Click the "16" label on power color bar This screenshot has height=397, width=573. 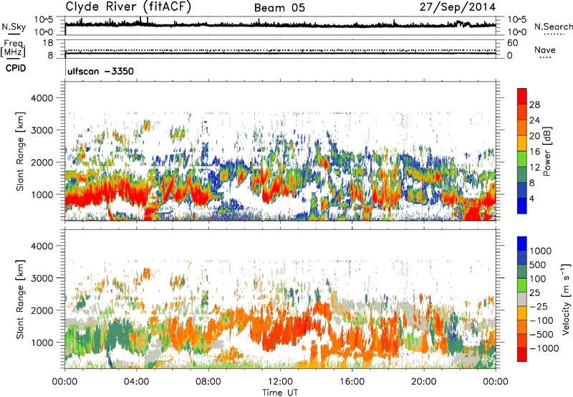click(x=534, y=152)
